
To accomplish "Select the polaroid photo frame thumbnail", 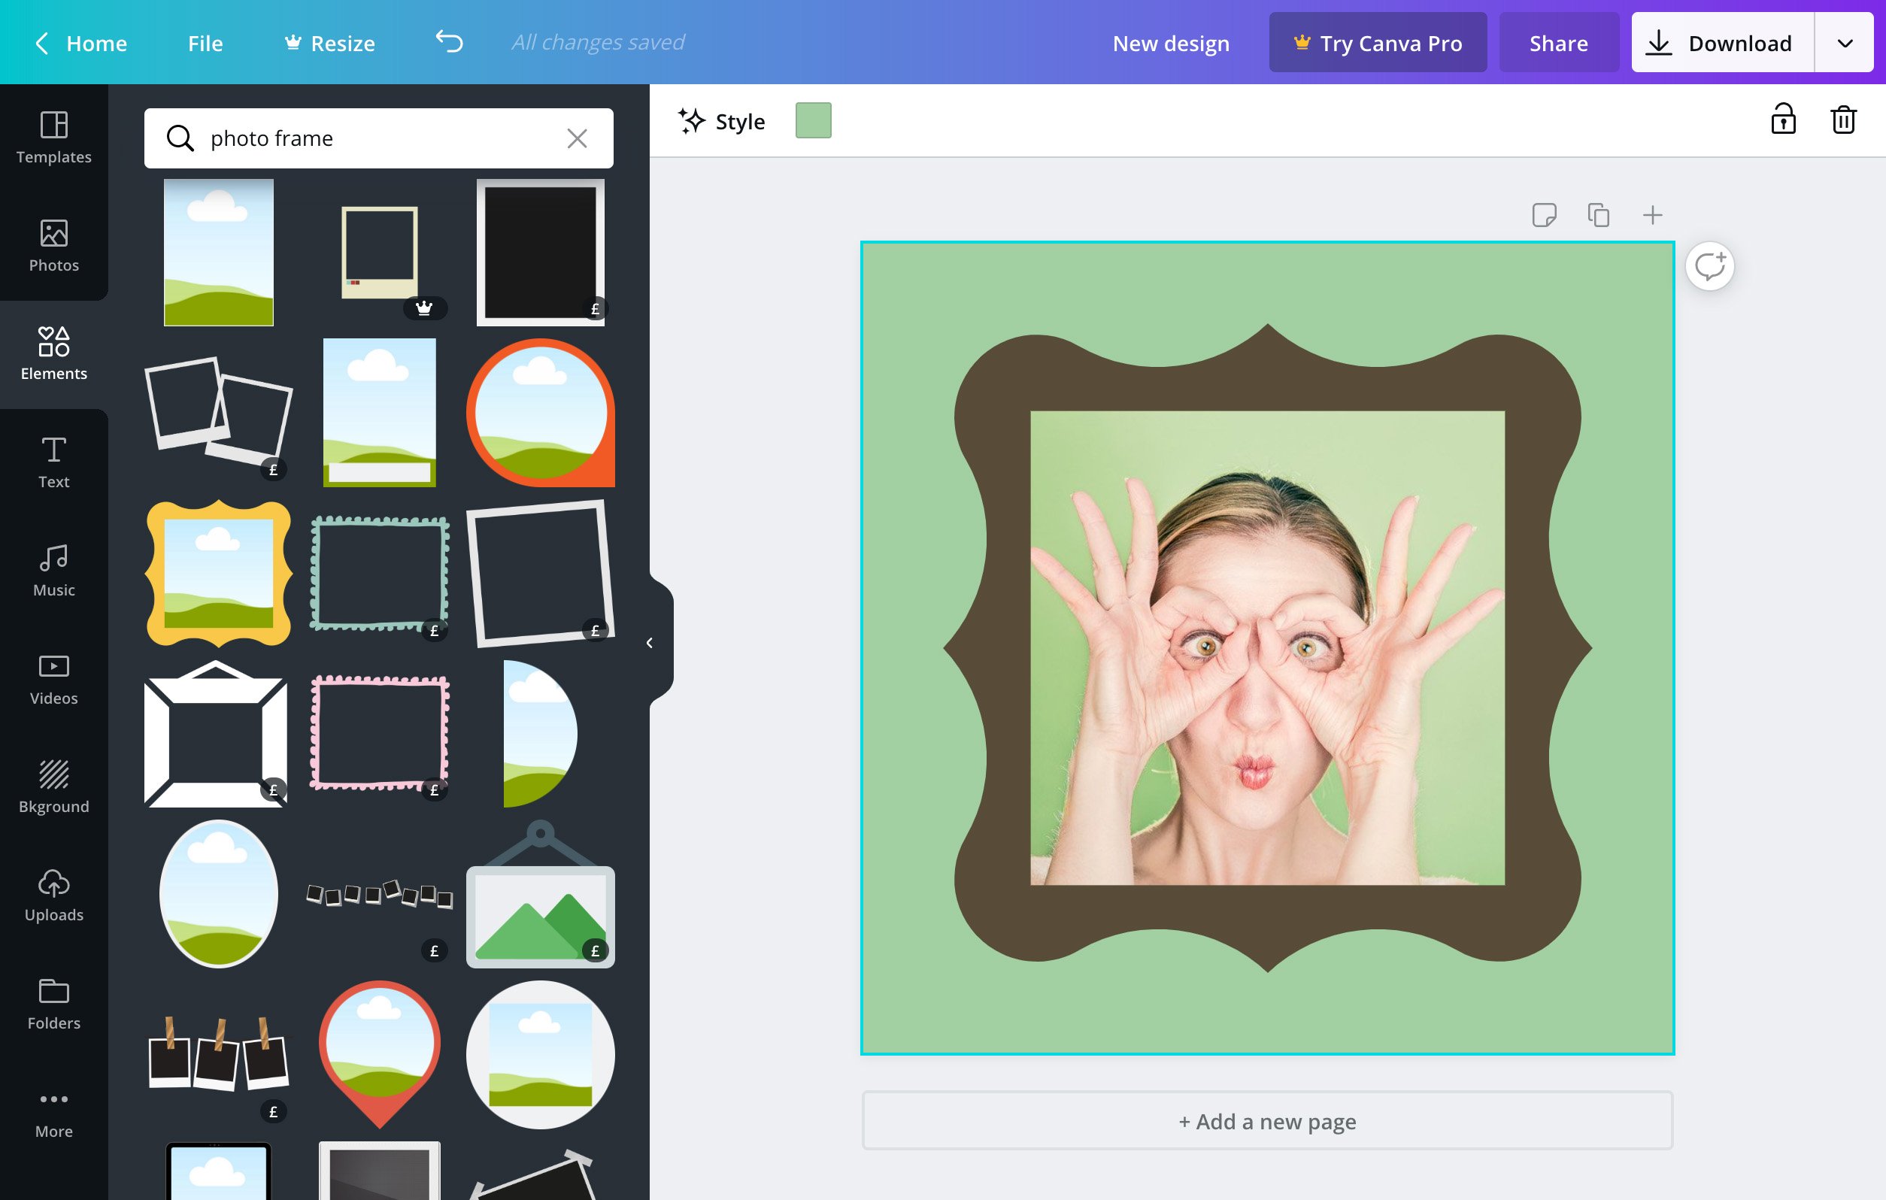I will [382, 252].
